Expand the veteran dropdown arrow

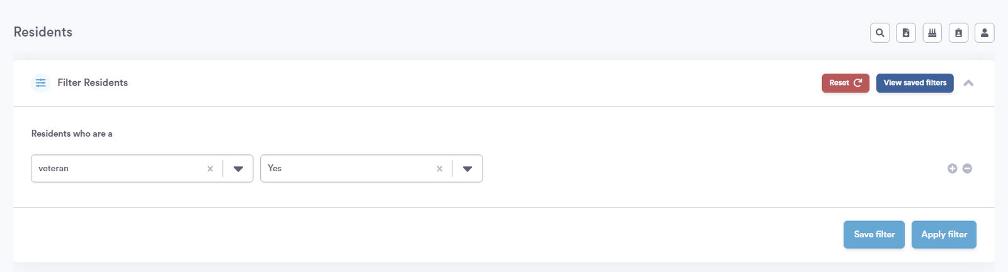[238, 169]
